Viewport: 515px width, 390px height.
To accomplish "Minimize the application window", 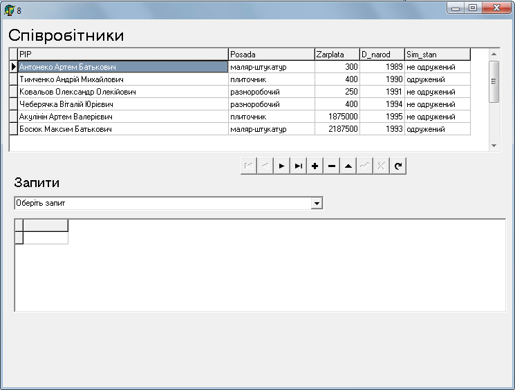I will point(456,8).
